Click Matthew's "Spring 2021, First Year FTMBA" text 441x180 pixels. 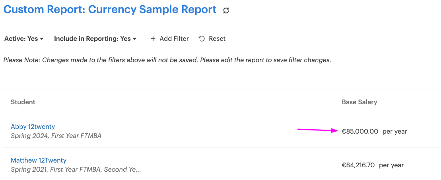tap(76, 170)
